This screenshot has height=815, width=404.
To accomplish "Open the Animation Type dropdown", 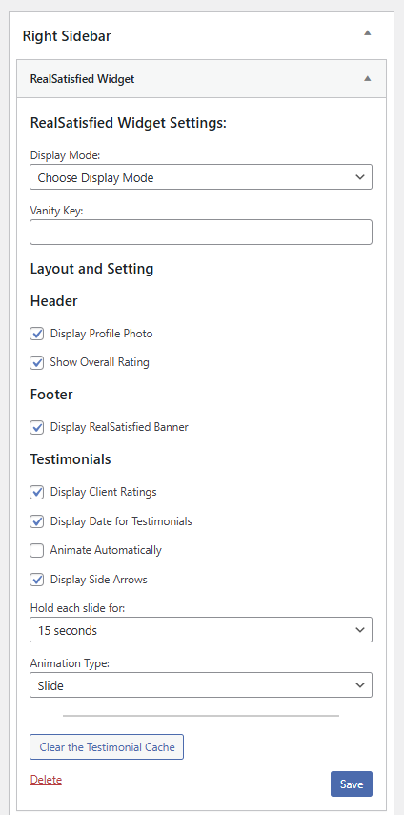I will coord(201,685).
